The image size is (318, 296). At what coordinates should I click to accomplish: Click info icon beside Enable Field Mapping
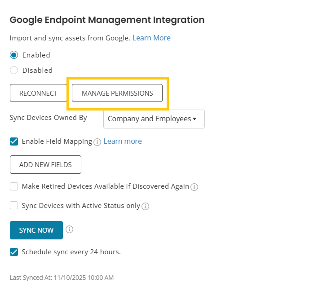tap(97, 142)
